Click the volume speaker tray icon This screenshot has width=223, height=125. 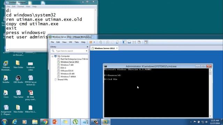(207, 122)
